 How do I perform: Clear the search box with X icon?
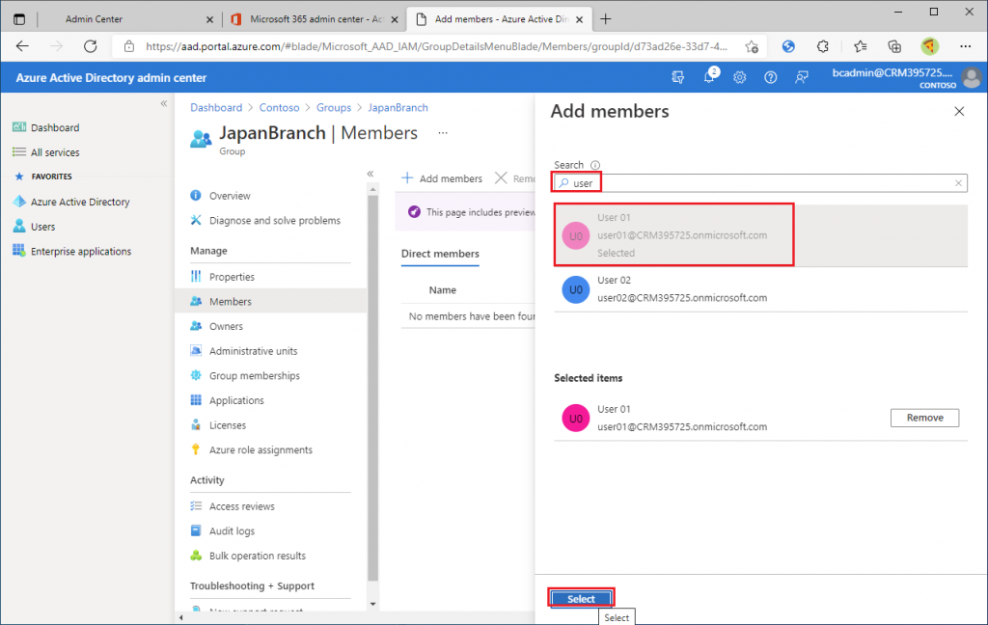pos(958,183)
